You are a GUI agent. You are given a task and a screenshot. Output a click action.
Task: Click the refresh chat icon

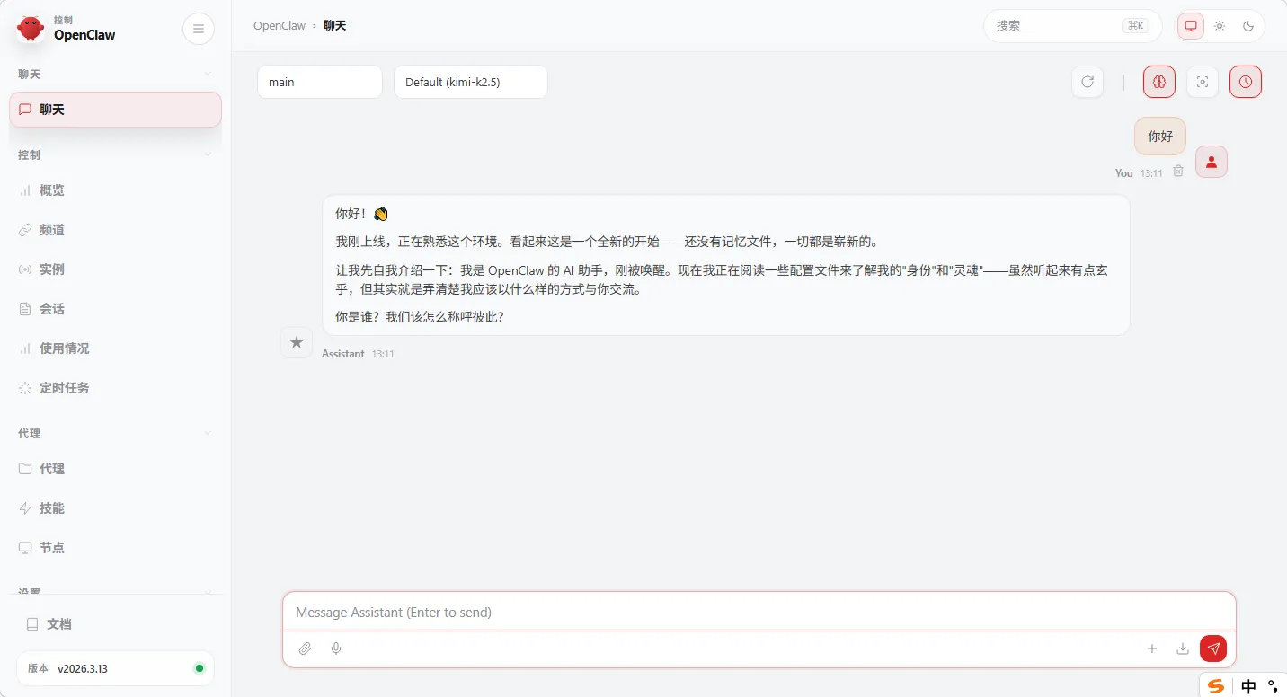pos(1087,82)
